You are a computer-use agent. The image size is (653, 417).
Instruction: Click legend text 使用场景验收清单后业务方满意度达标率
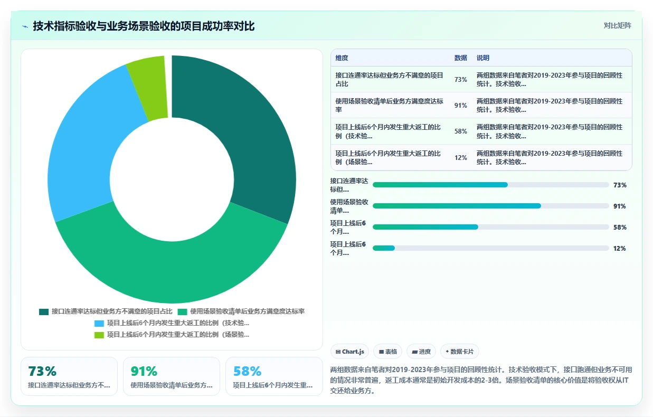coord(247,311)
